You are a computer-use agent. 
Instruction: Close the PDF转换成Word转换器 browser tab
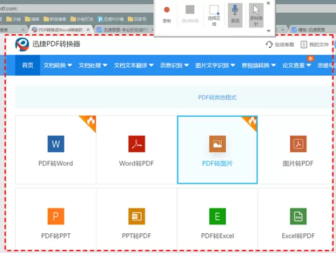point(88,30)
